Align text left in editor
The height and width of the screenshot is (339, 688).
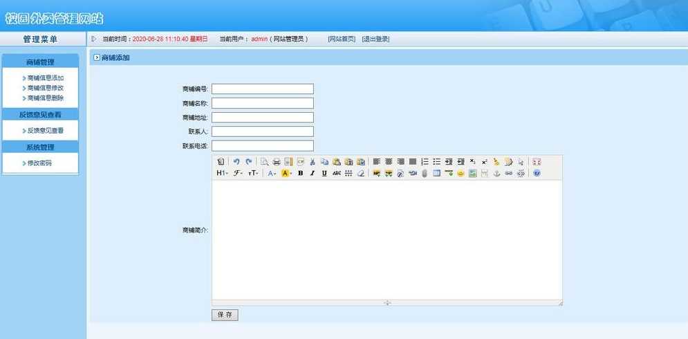376,162
